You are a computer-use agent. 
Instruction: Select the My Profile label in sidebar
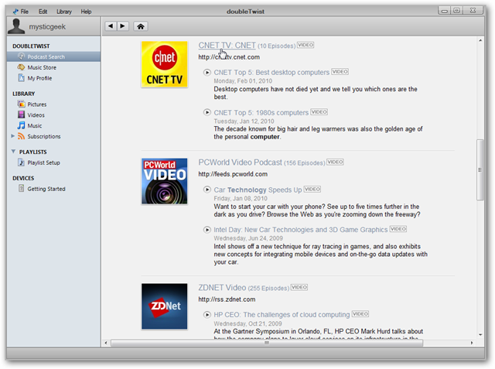click(x=39, y=78)
